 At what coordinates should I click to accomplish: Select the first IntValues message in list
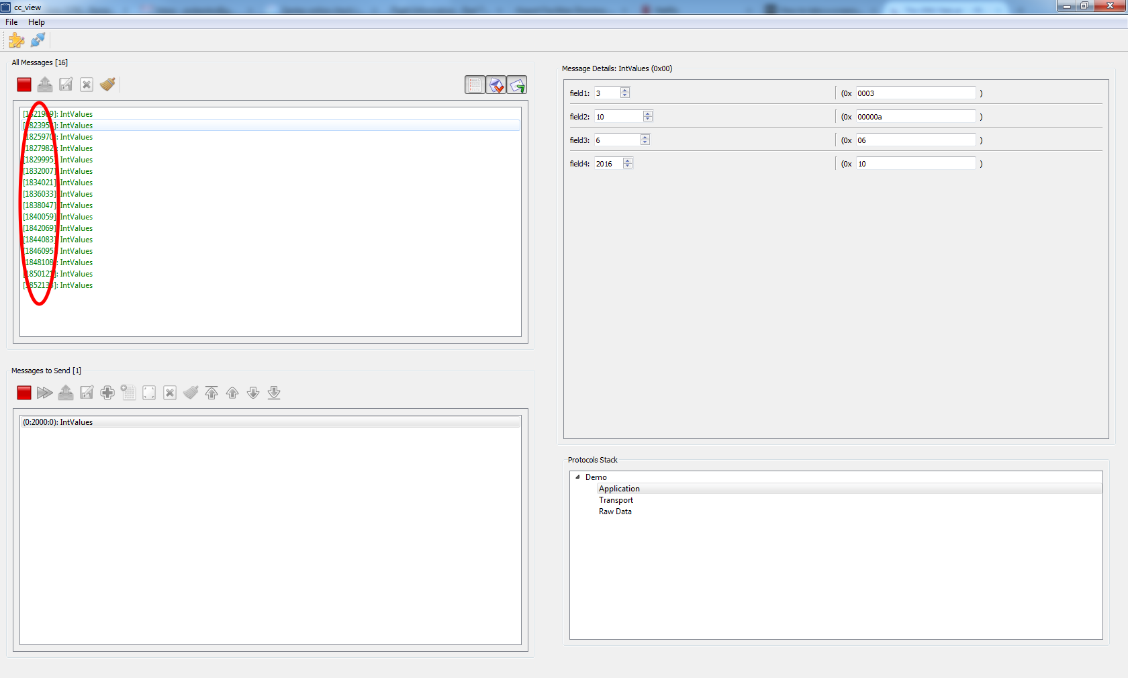(271, 114)
